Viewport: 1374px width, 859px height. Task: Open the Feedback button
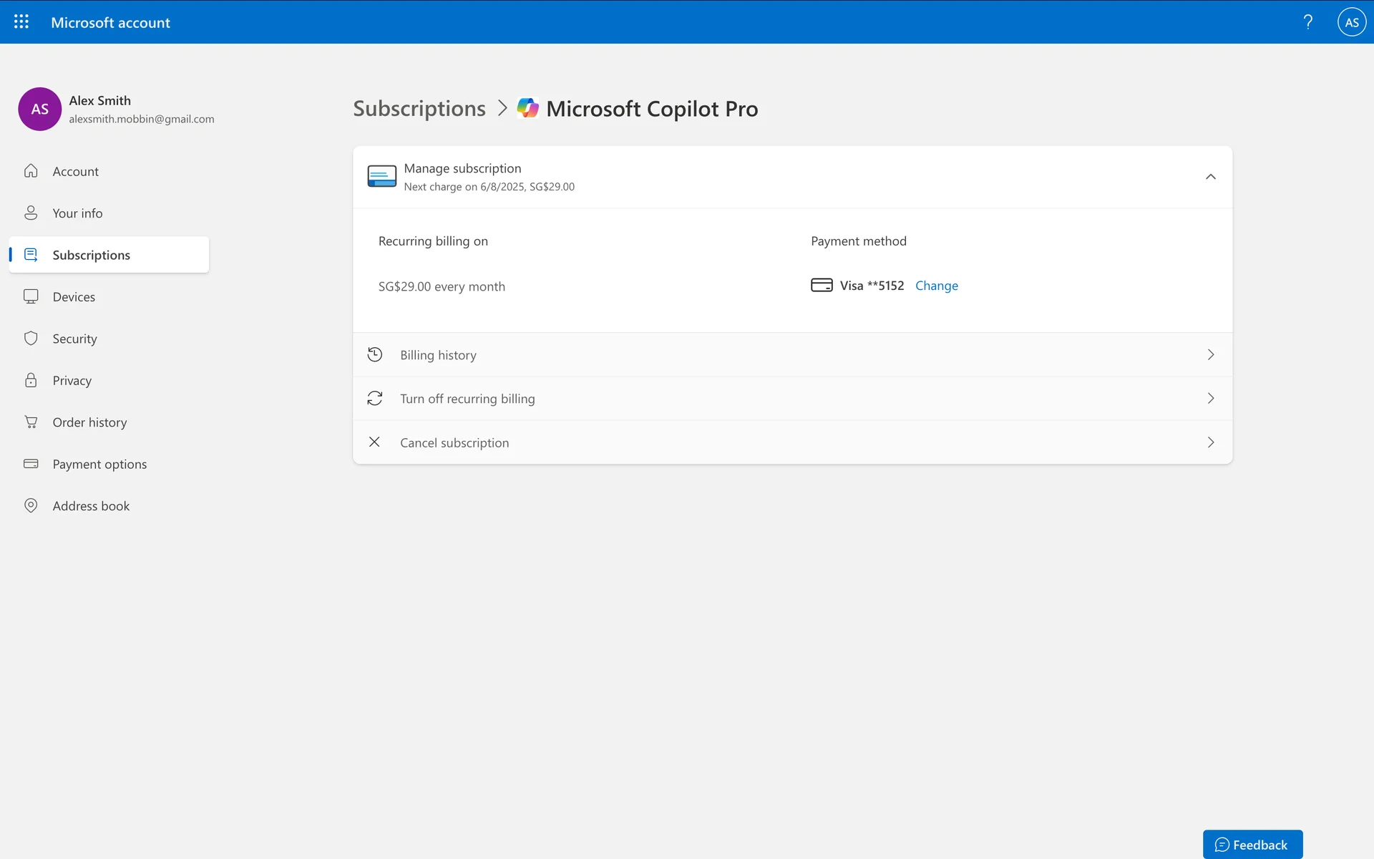click(1252, 845)
